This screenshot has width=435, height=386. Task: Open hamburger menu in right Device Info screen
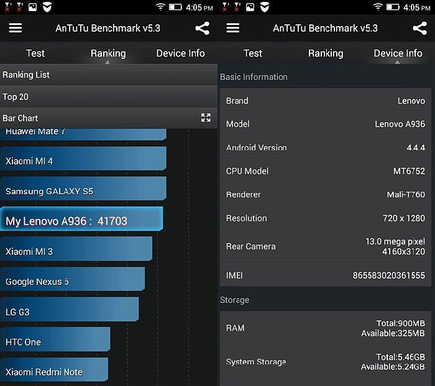pyautogui.click(x=233, y=28)
